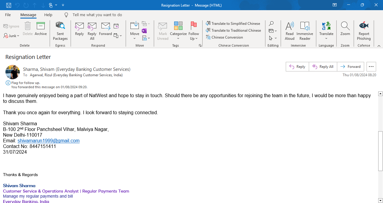Open the shivamarun1999@gmail.com email link

[x=48, y=141]
